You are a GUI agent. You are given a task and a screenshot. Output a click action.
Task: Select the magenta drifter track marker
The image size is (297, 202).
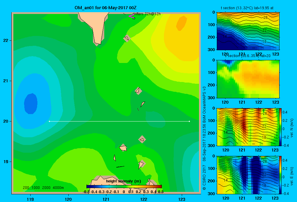click(131, 16)
